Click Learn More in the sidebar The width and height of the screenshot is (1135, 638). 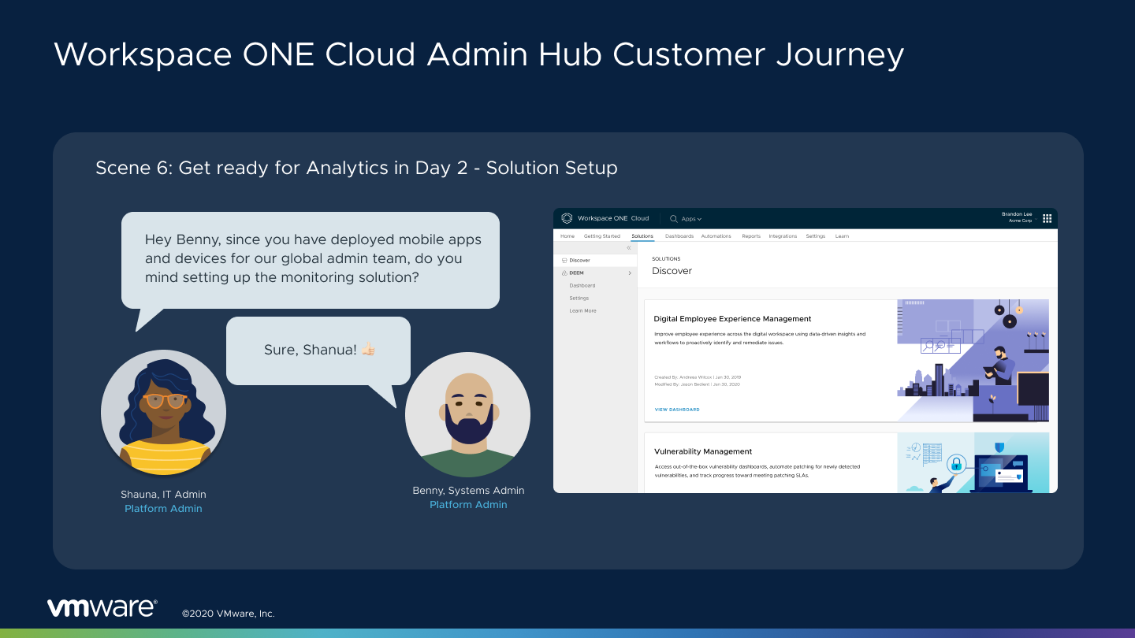[x=583, y=311]
